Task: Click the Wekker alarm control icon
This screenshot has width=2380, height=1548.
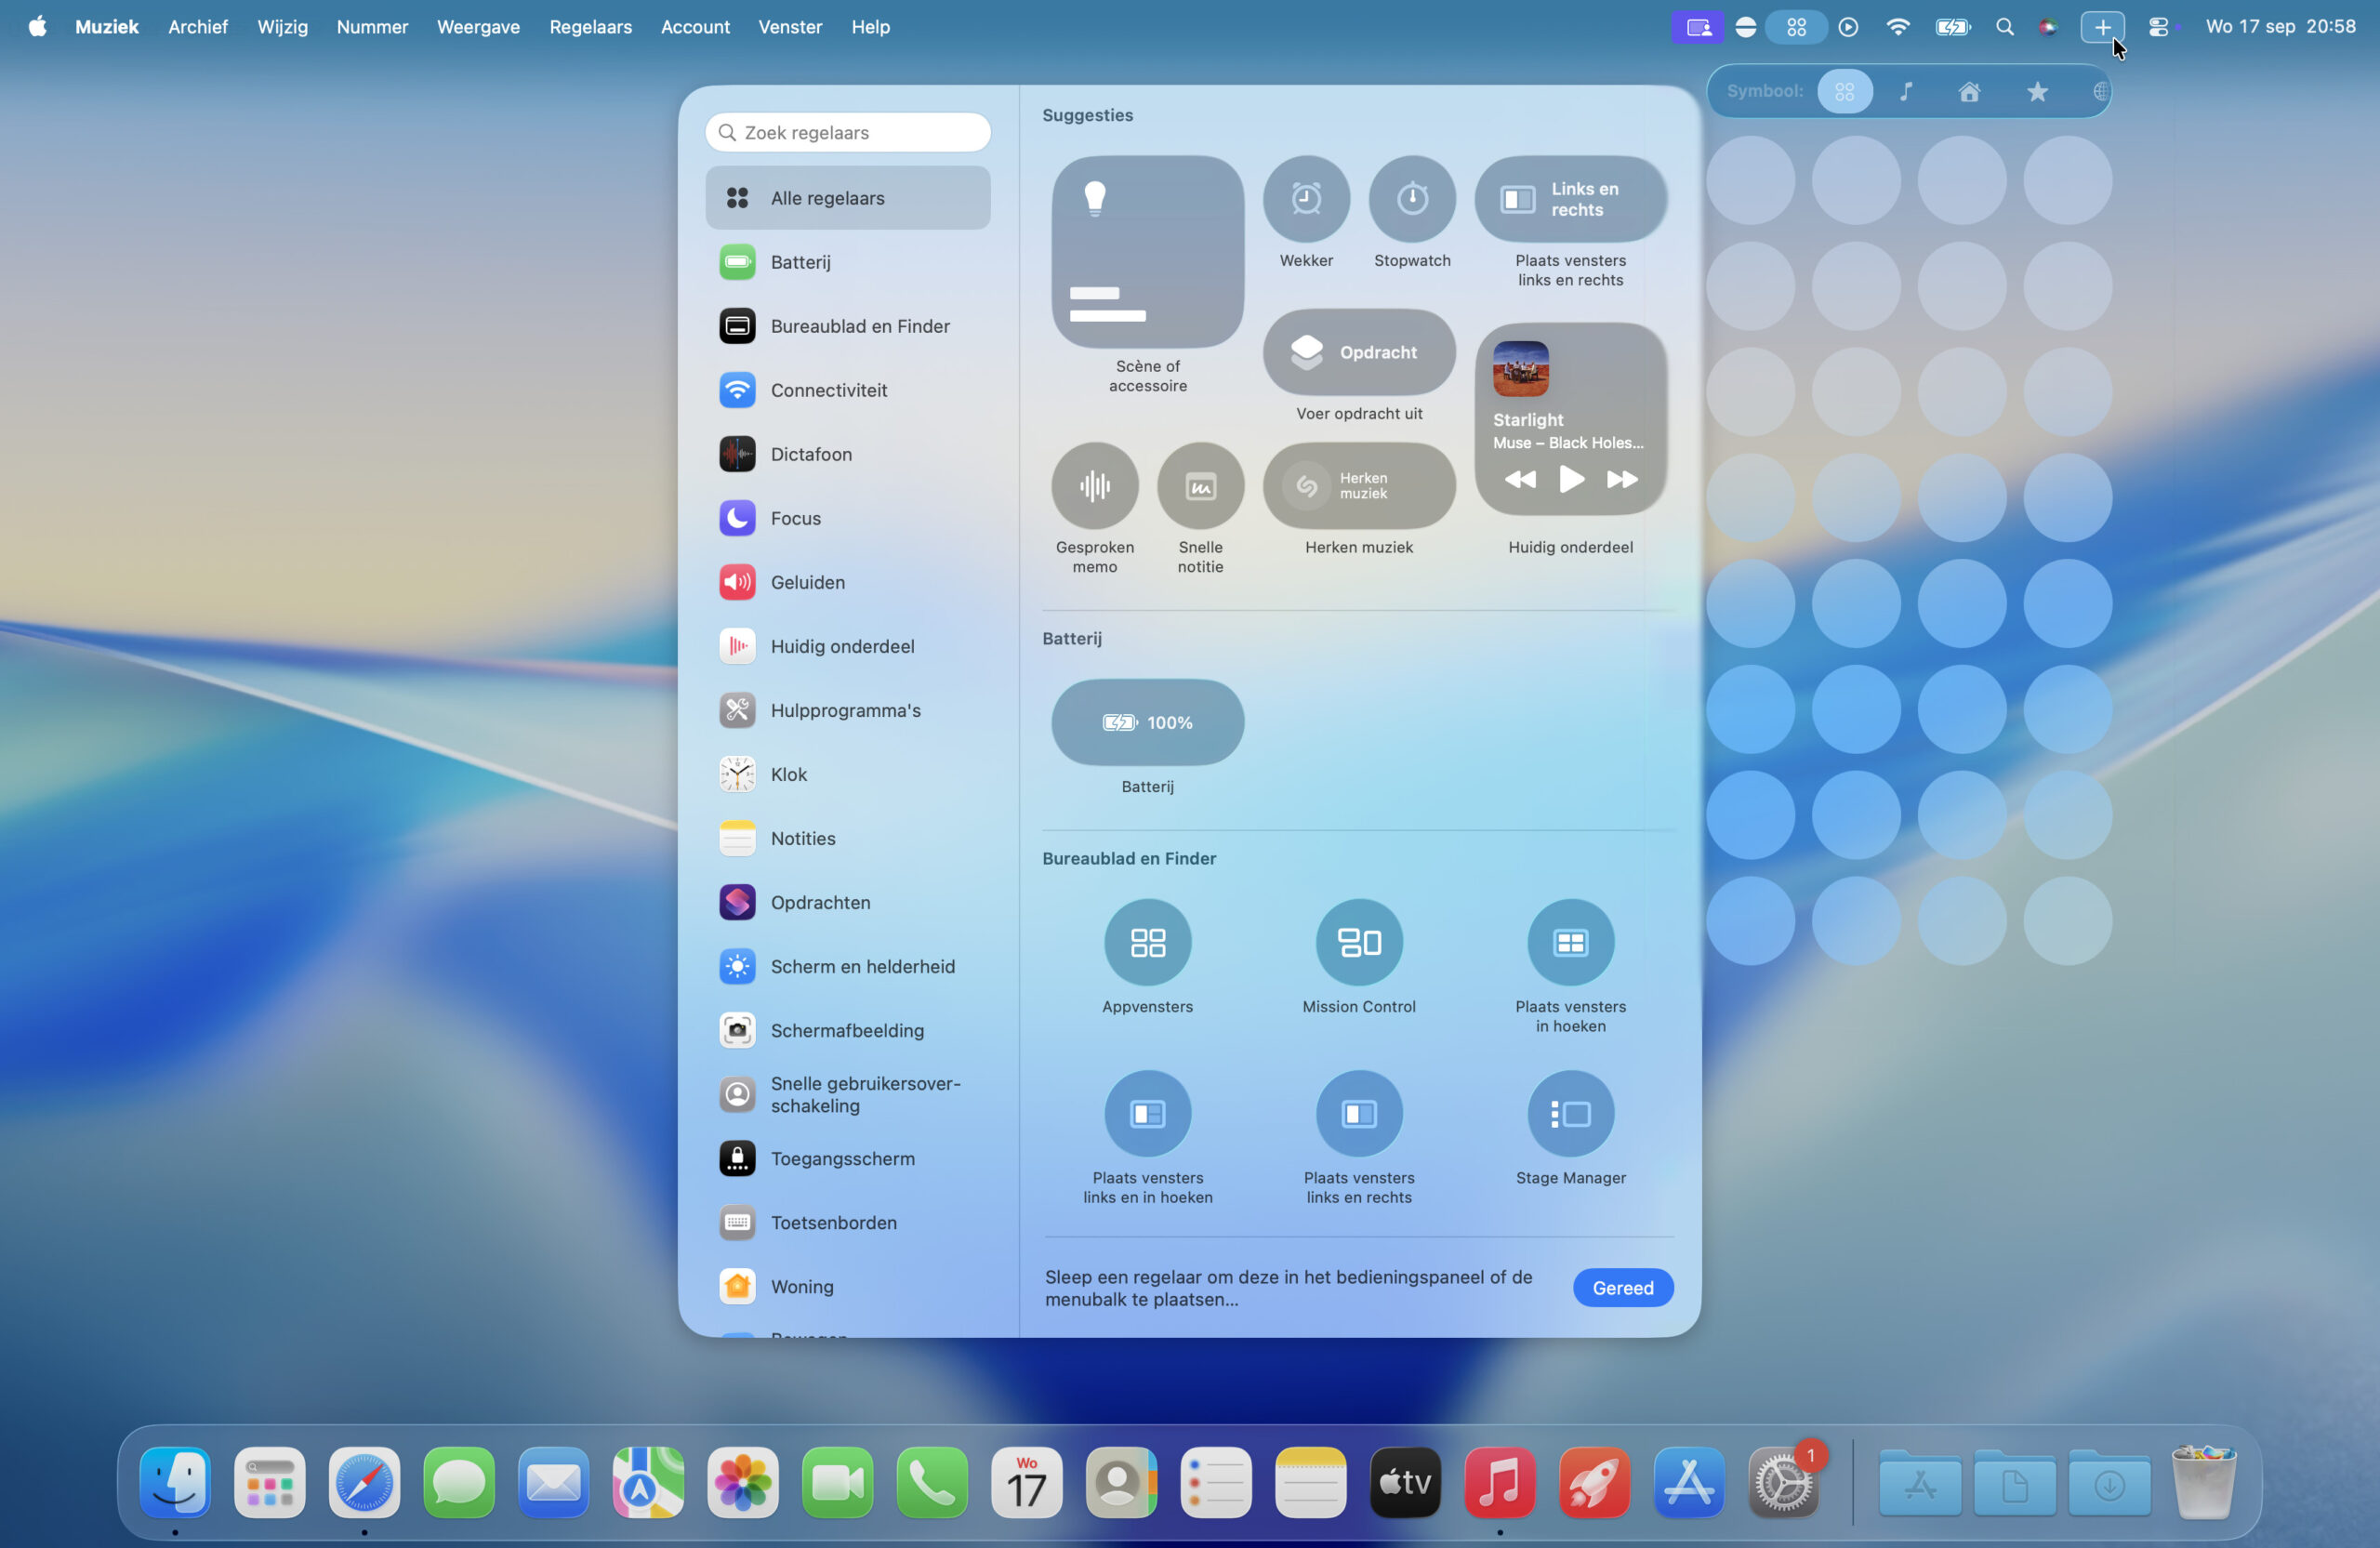Action: (x=1306, y=199)
